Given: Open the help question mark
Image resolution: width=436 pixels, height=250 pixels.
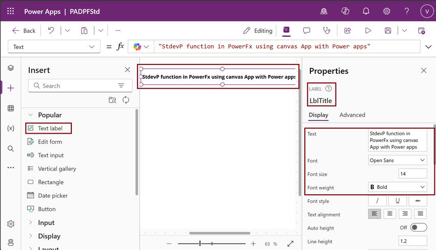Looking at the screenshot, I should pos(407,11).
